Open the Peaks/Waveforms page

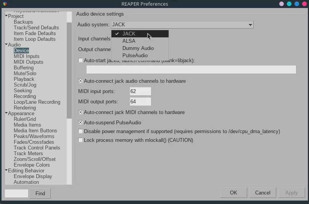point(34,136)
